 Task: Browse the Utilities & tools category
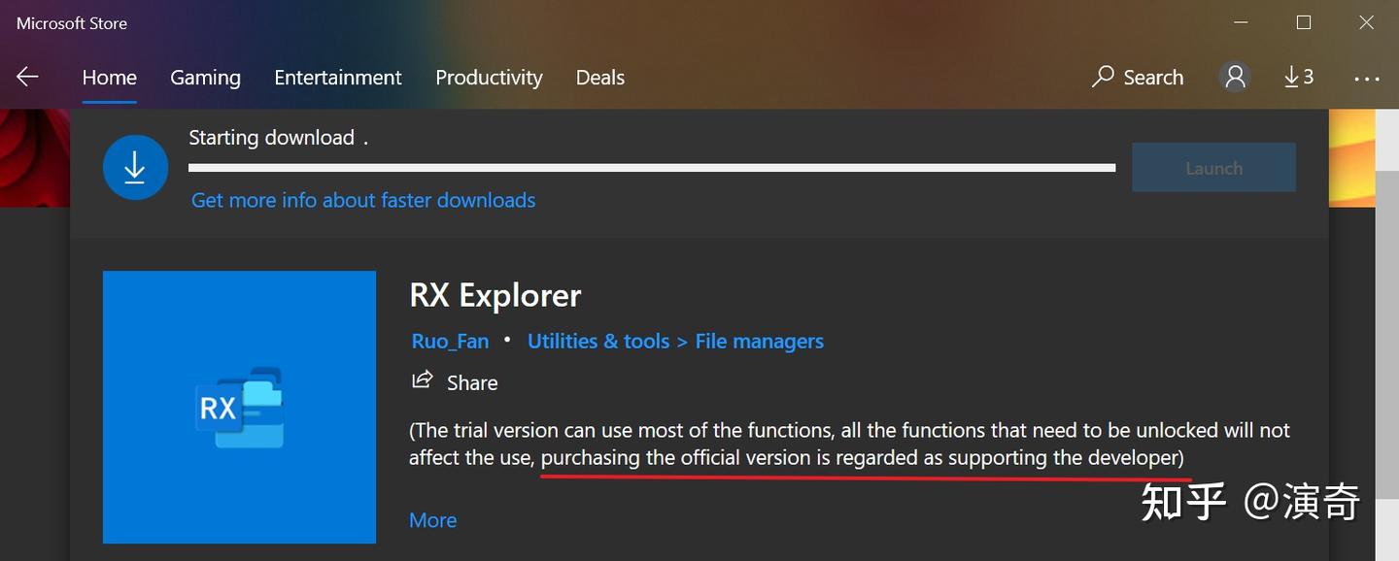click(x=598, y=341)
